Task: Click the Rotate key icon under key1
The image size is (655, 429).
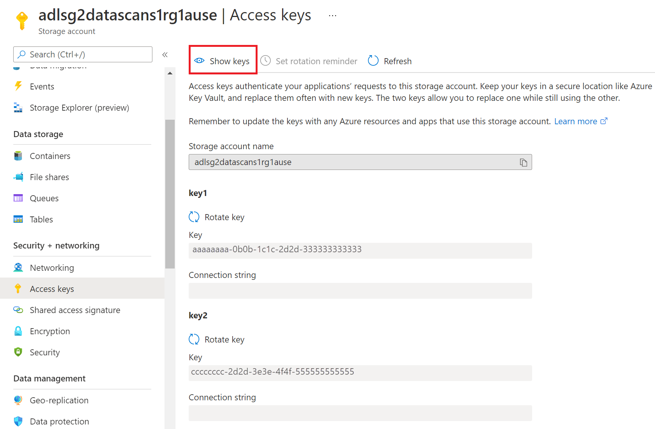Action: (x=194, y=217)
